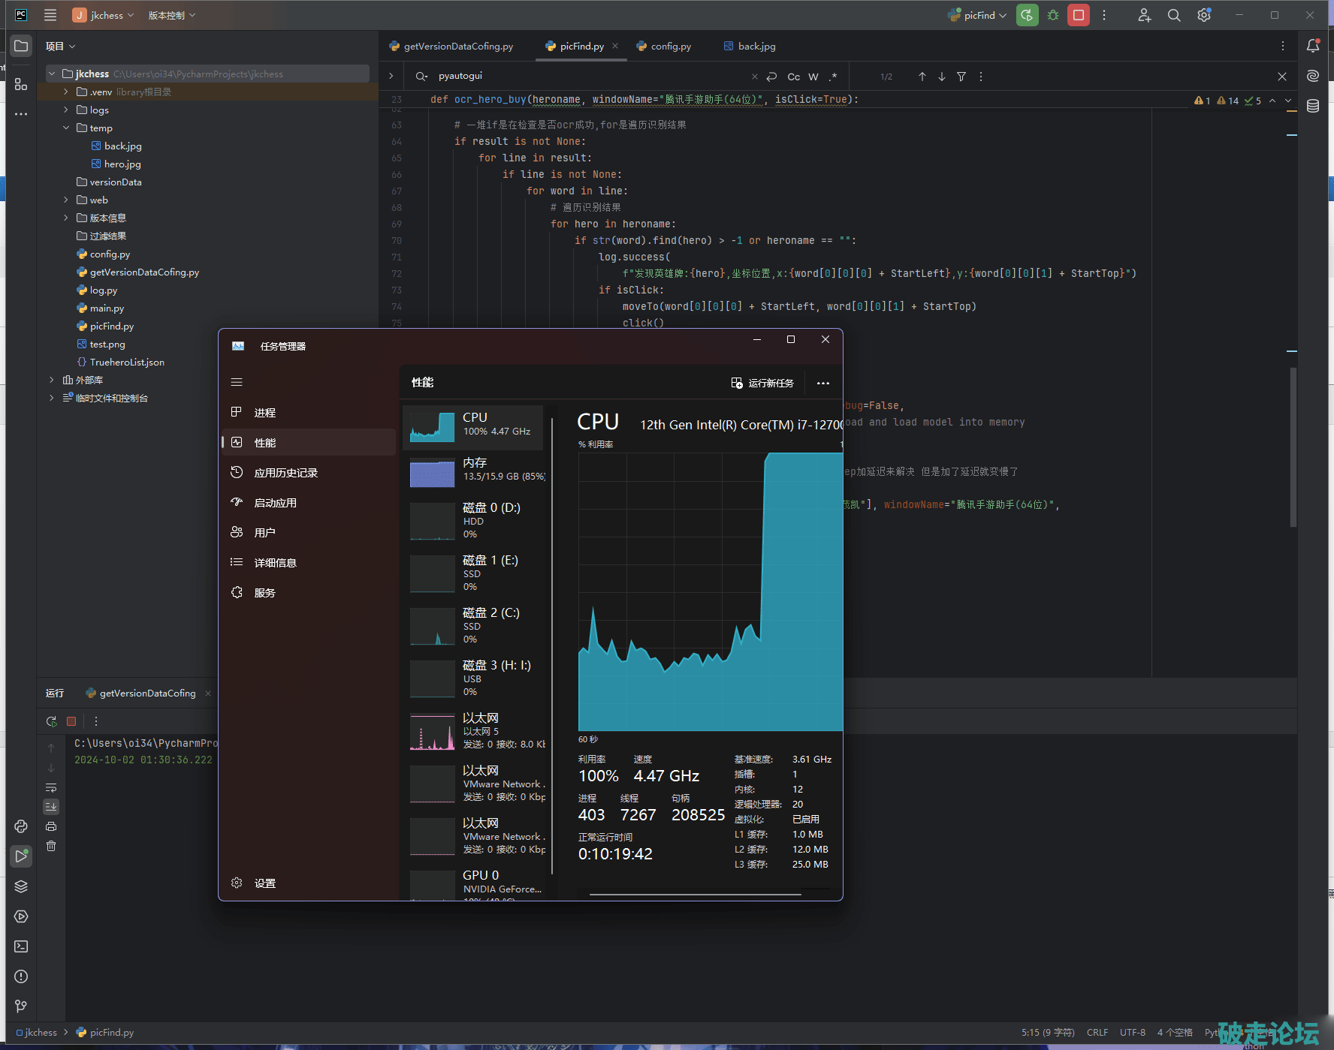Open the Terminal tool window
This screenshot has width=1334, height=1050.
click(x=21, y=946)
